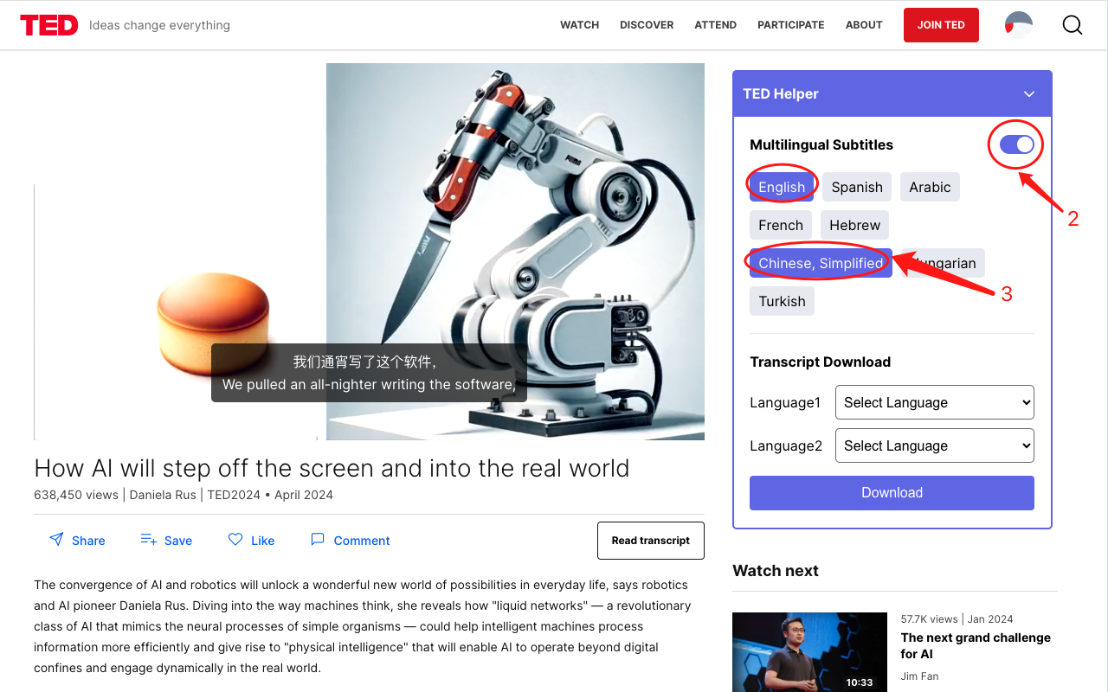The height and width of the screenshot is (692, 1108).
Task: Click the Save playlist icon
Action: pyautogui.click(x=148, y=539)
